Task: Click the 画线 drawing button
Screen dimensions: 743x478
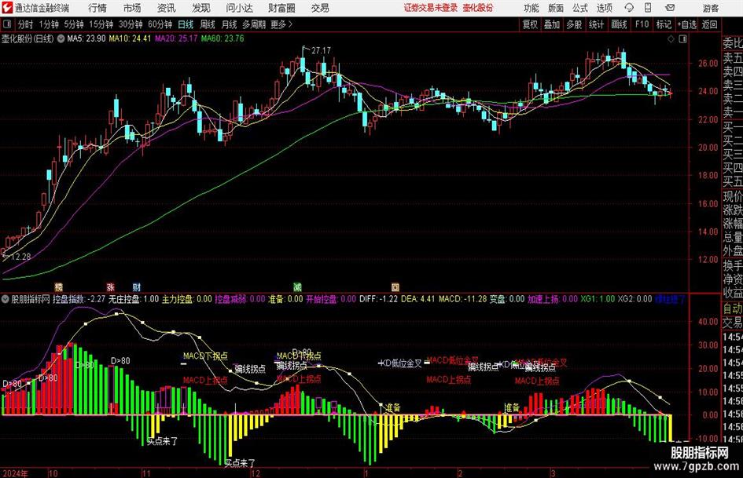Action: point(619,24)
